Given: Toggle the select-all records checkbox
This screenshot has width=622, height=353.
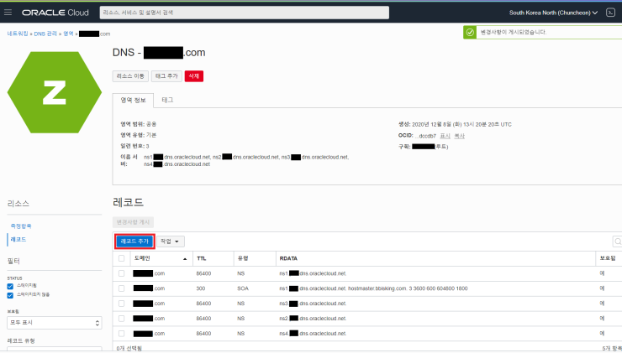Looking at the screenshot, I should (x=122, y=258).
